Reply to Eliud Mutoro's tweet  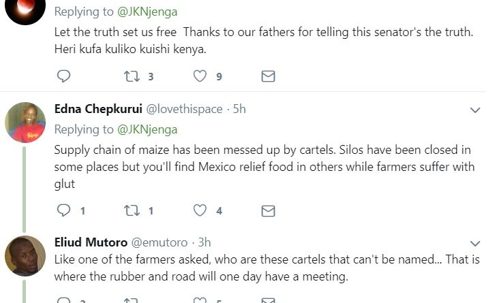63,300
